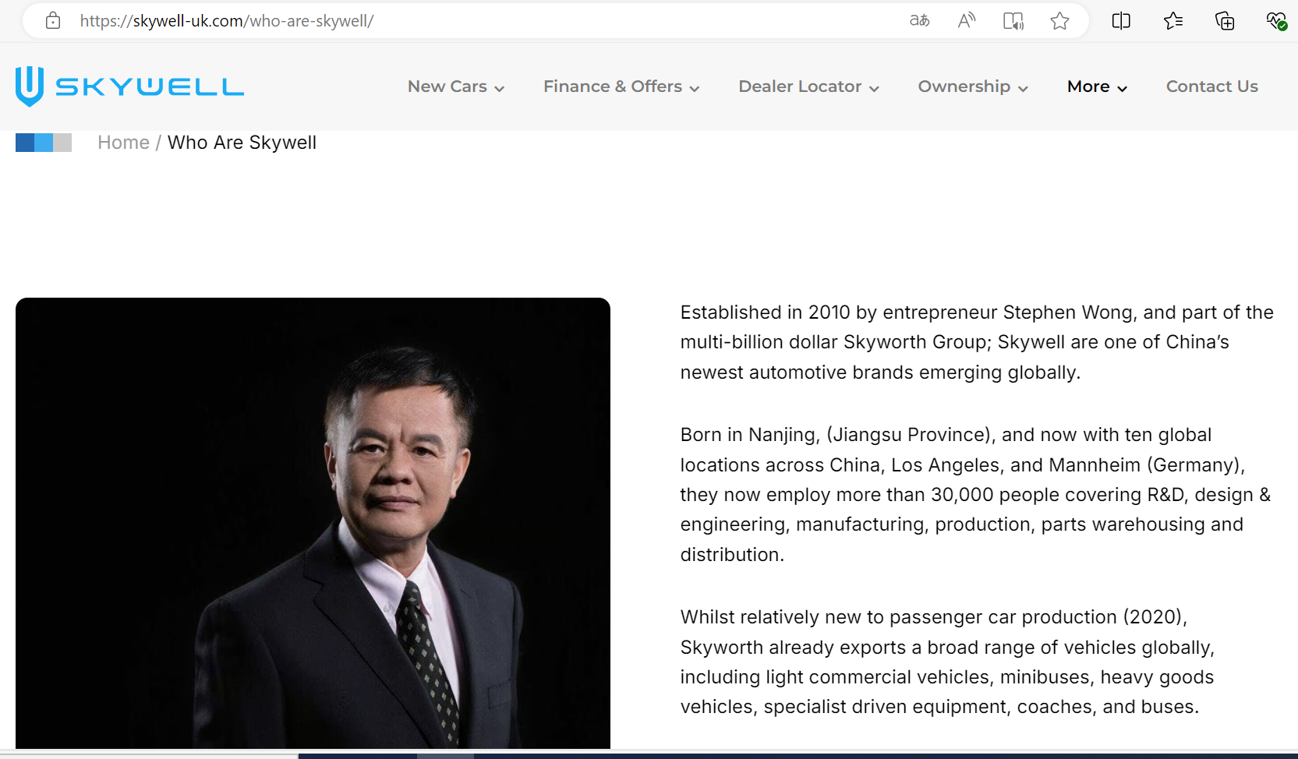Click the Who Are Skywell breadcrumb

pyautogui.click(x=242, y=143)
